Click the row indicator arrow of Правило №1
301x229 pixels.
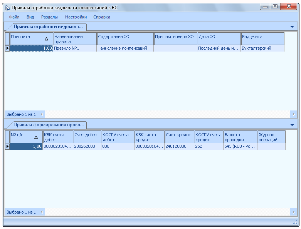point(7,48)
